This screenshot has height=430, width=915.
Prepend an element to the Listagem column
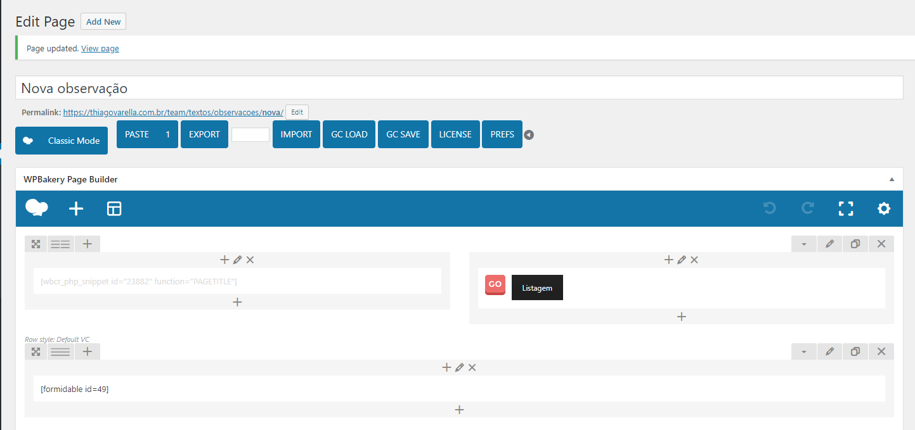click(668, 260)
